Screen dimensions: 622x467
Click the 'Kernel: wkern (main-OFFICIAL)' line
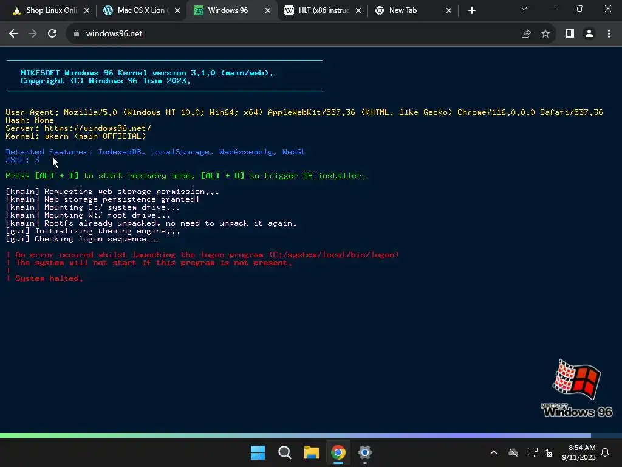coord(76,136)
